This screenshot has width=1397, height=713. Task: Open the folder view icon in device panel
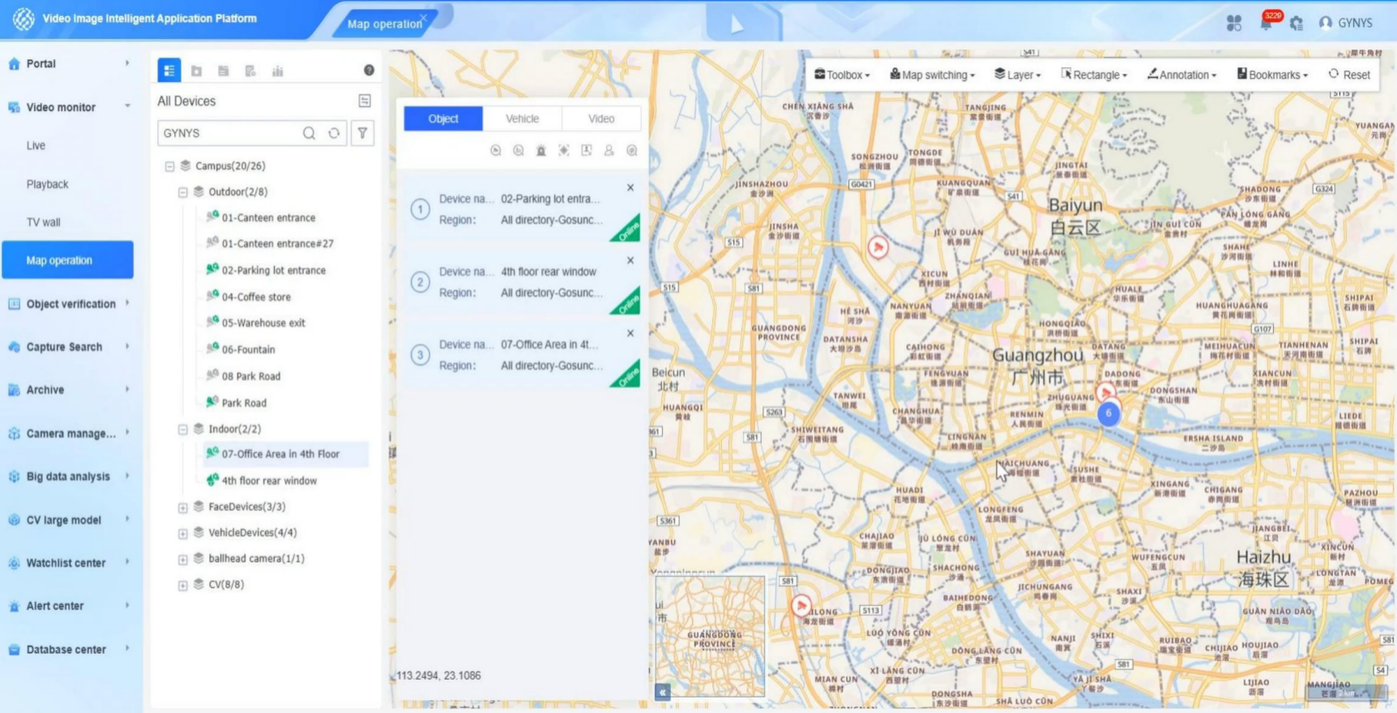[x=196, y=70]
